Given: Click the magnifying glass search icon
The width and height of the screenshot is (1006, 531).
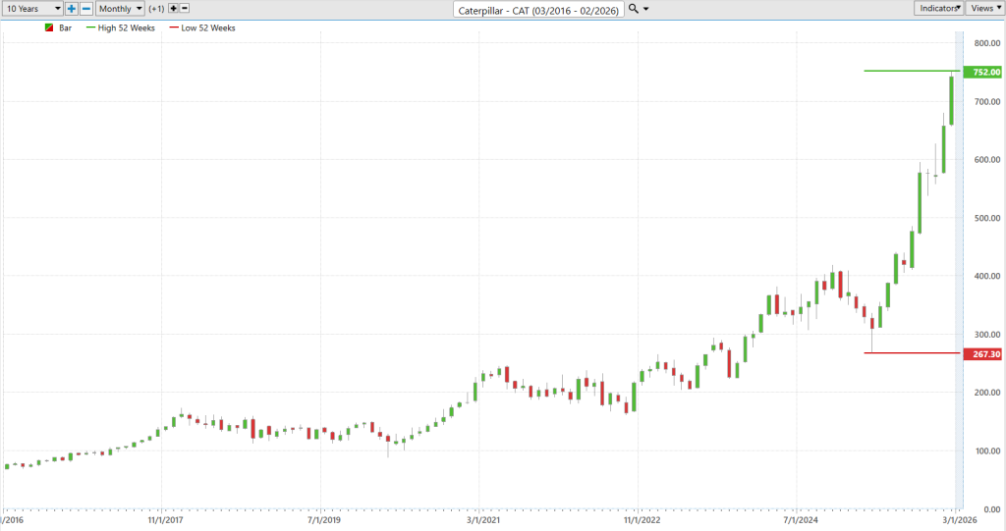Looking at the screenshot, I should 634,8.
